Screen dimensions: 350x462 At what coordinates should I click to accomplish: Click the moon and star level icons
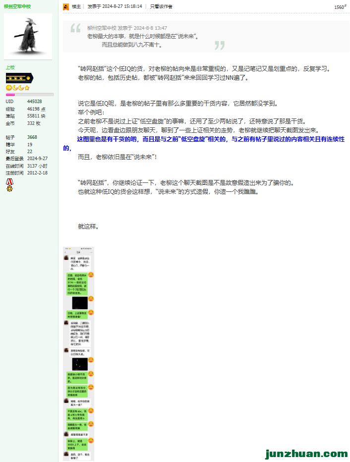18,88
